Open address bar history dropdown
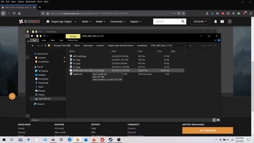The image size is (254, 143). coord(185,46)
